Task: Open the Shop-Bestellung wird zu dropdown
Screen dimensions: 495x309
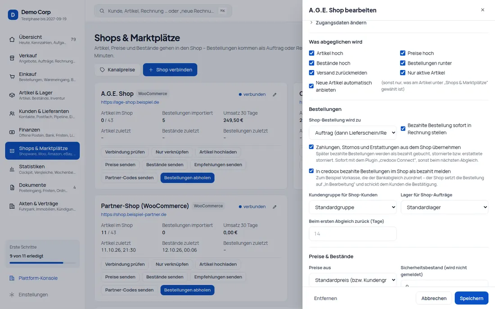Action: 353,133
